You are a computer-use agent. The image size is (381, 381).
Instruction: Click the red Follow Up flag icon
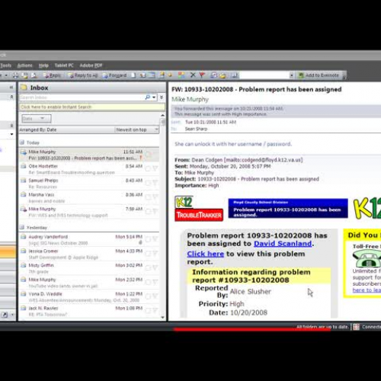click(x=202, y=75)
